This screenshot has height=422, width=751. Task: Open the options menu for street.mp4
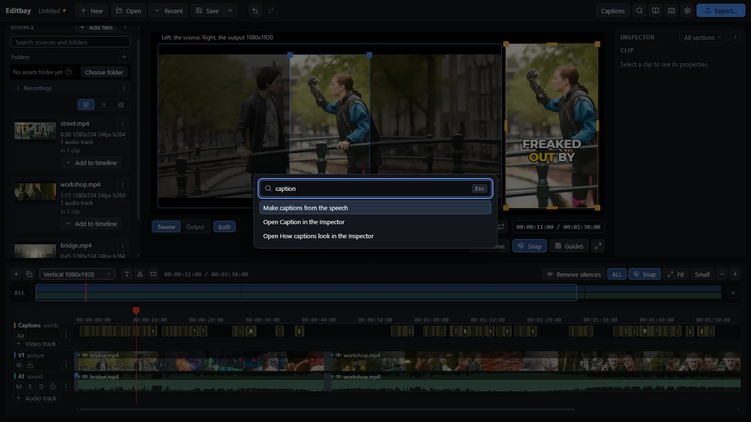click(123, 124)
